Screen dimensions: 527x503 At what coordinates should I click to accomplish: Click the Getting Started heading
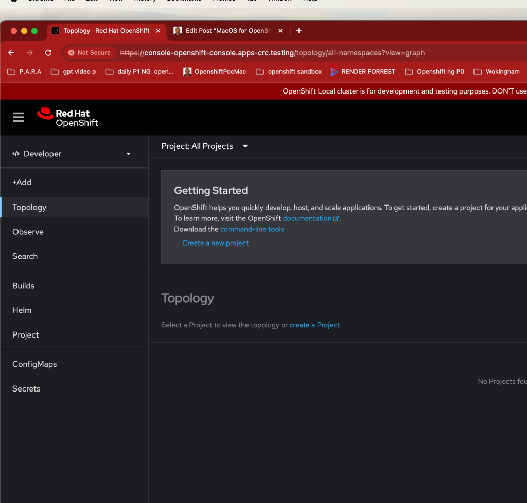(x=210, y=190)
